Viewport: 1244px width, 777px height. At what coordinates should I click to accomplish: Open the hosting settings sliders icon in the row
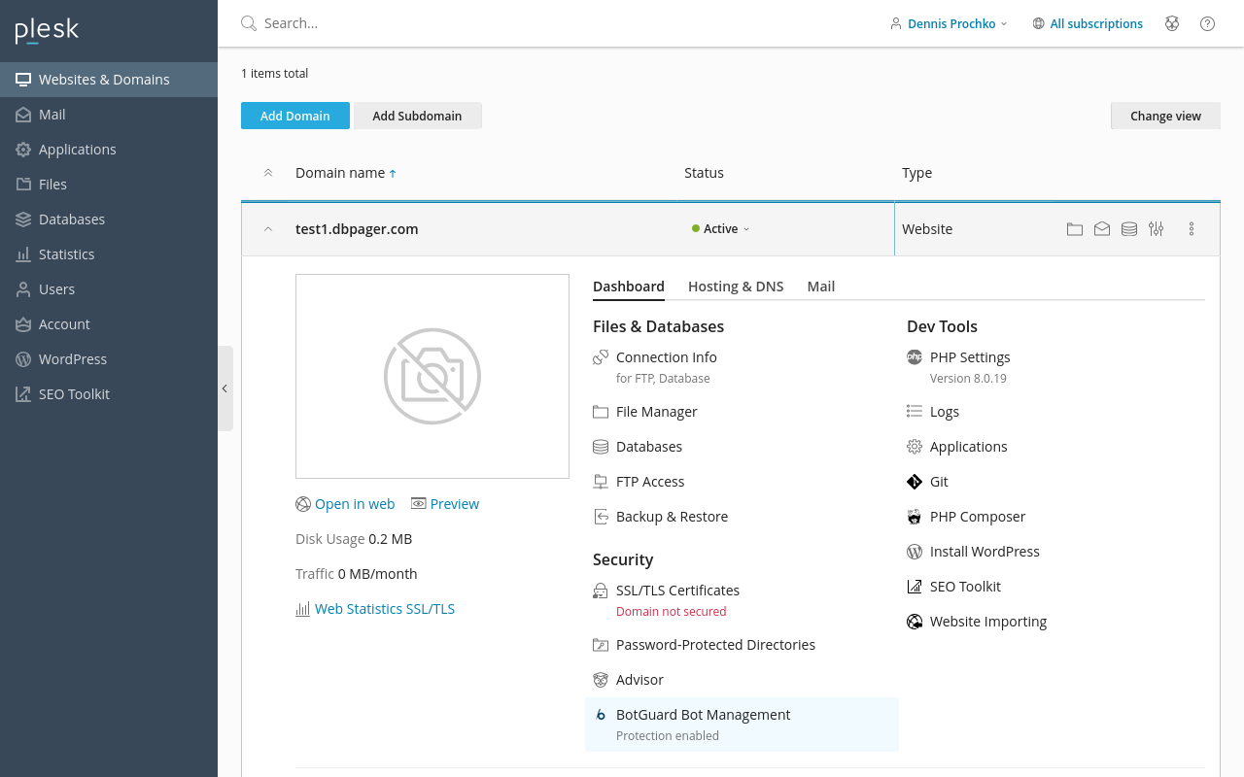tap(1156, 229)
